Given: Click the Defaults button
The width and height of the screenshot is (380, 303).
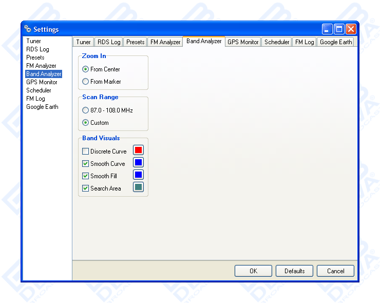Looking at the screenshot, I should point(294,271).
